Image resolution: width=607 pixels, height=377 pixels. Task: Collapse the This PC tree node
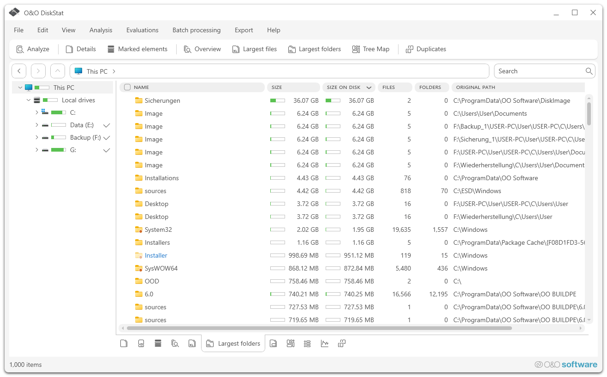tap(20, 88)
